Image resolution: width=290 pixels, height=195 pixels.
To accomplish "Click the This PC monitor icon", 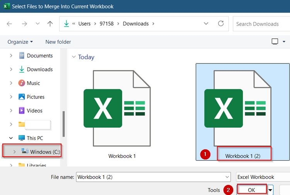I will [22, 138].
